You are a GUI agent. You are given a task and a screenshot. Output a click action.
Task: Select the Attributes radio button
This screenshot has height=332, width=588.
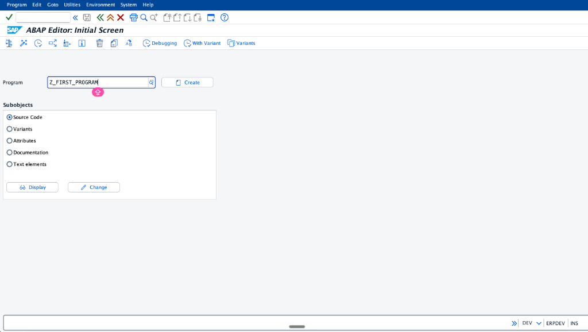coord(9,141)
